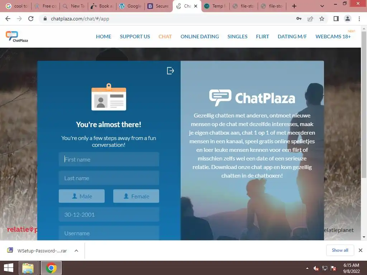Click the action center flag tray icon
The width and height of the screenshot is (367, 275).
coord(333,268)
